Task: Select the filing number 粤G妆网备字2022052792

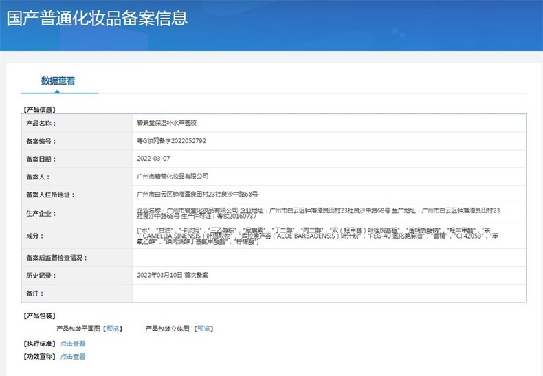Action: (x=171, y=141)
